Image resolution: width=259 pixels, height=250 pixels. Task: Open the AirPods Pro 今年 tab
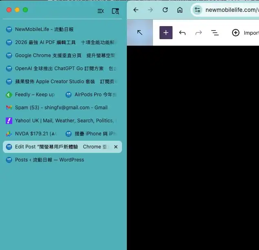(92, 95)
